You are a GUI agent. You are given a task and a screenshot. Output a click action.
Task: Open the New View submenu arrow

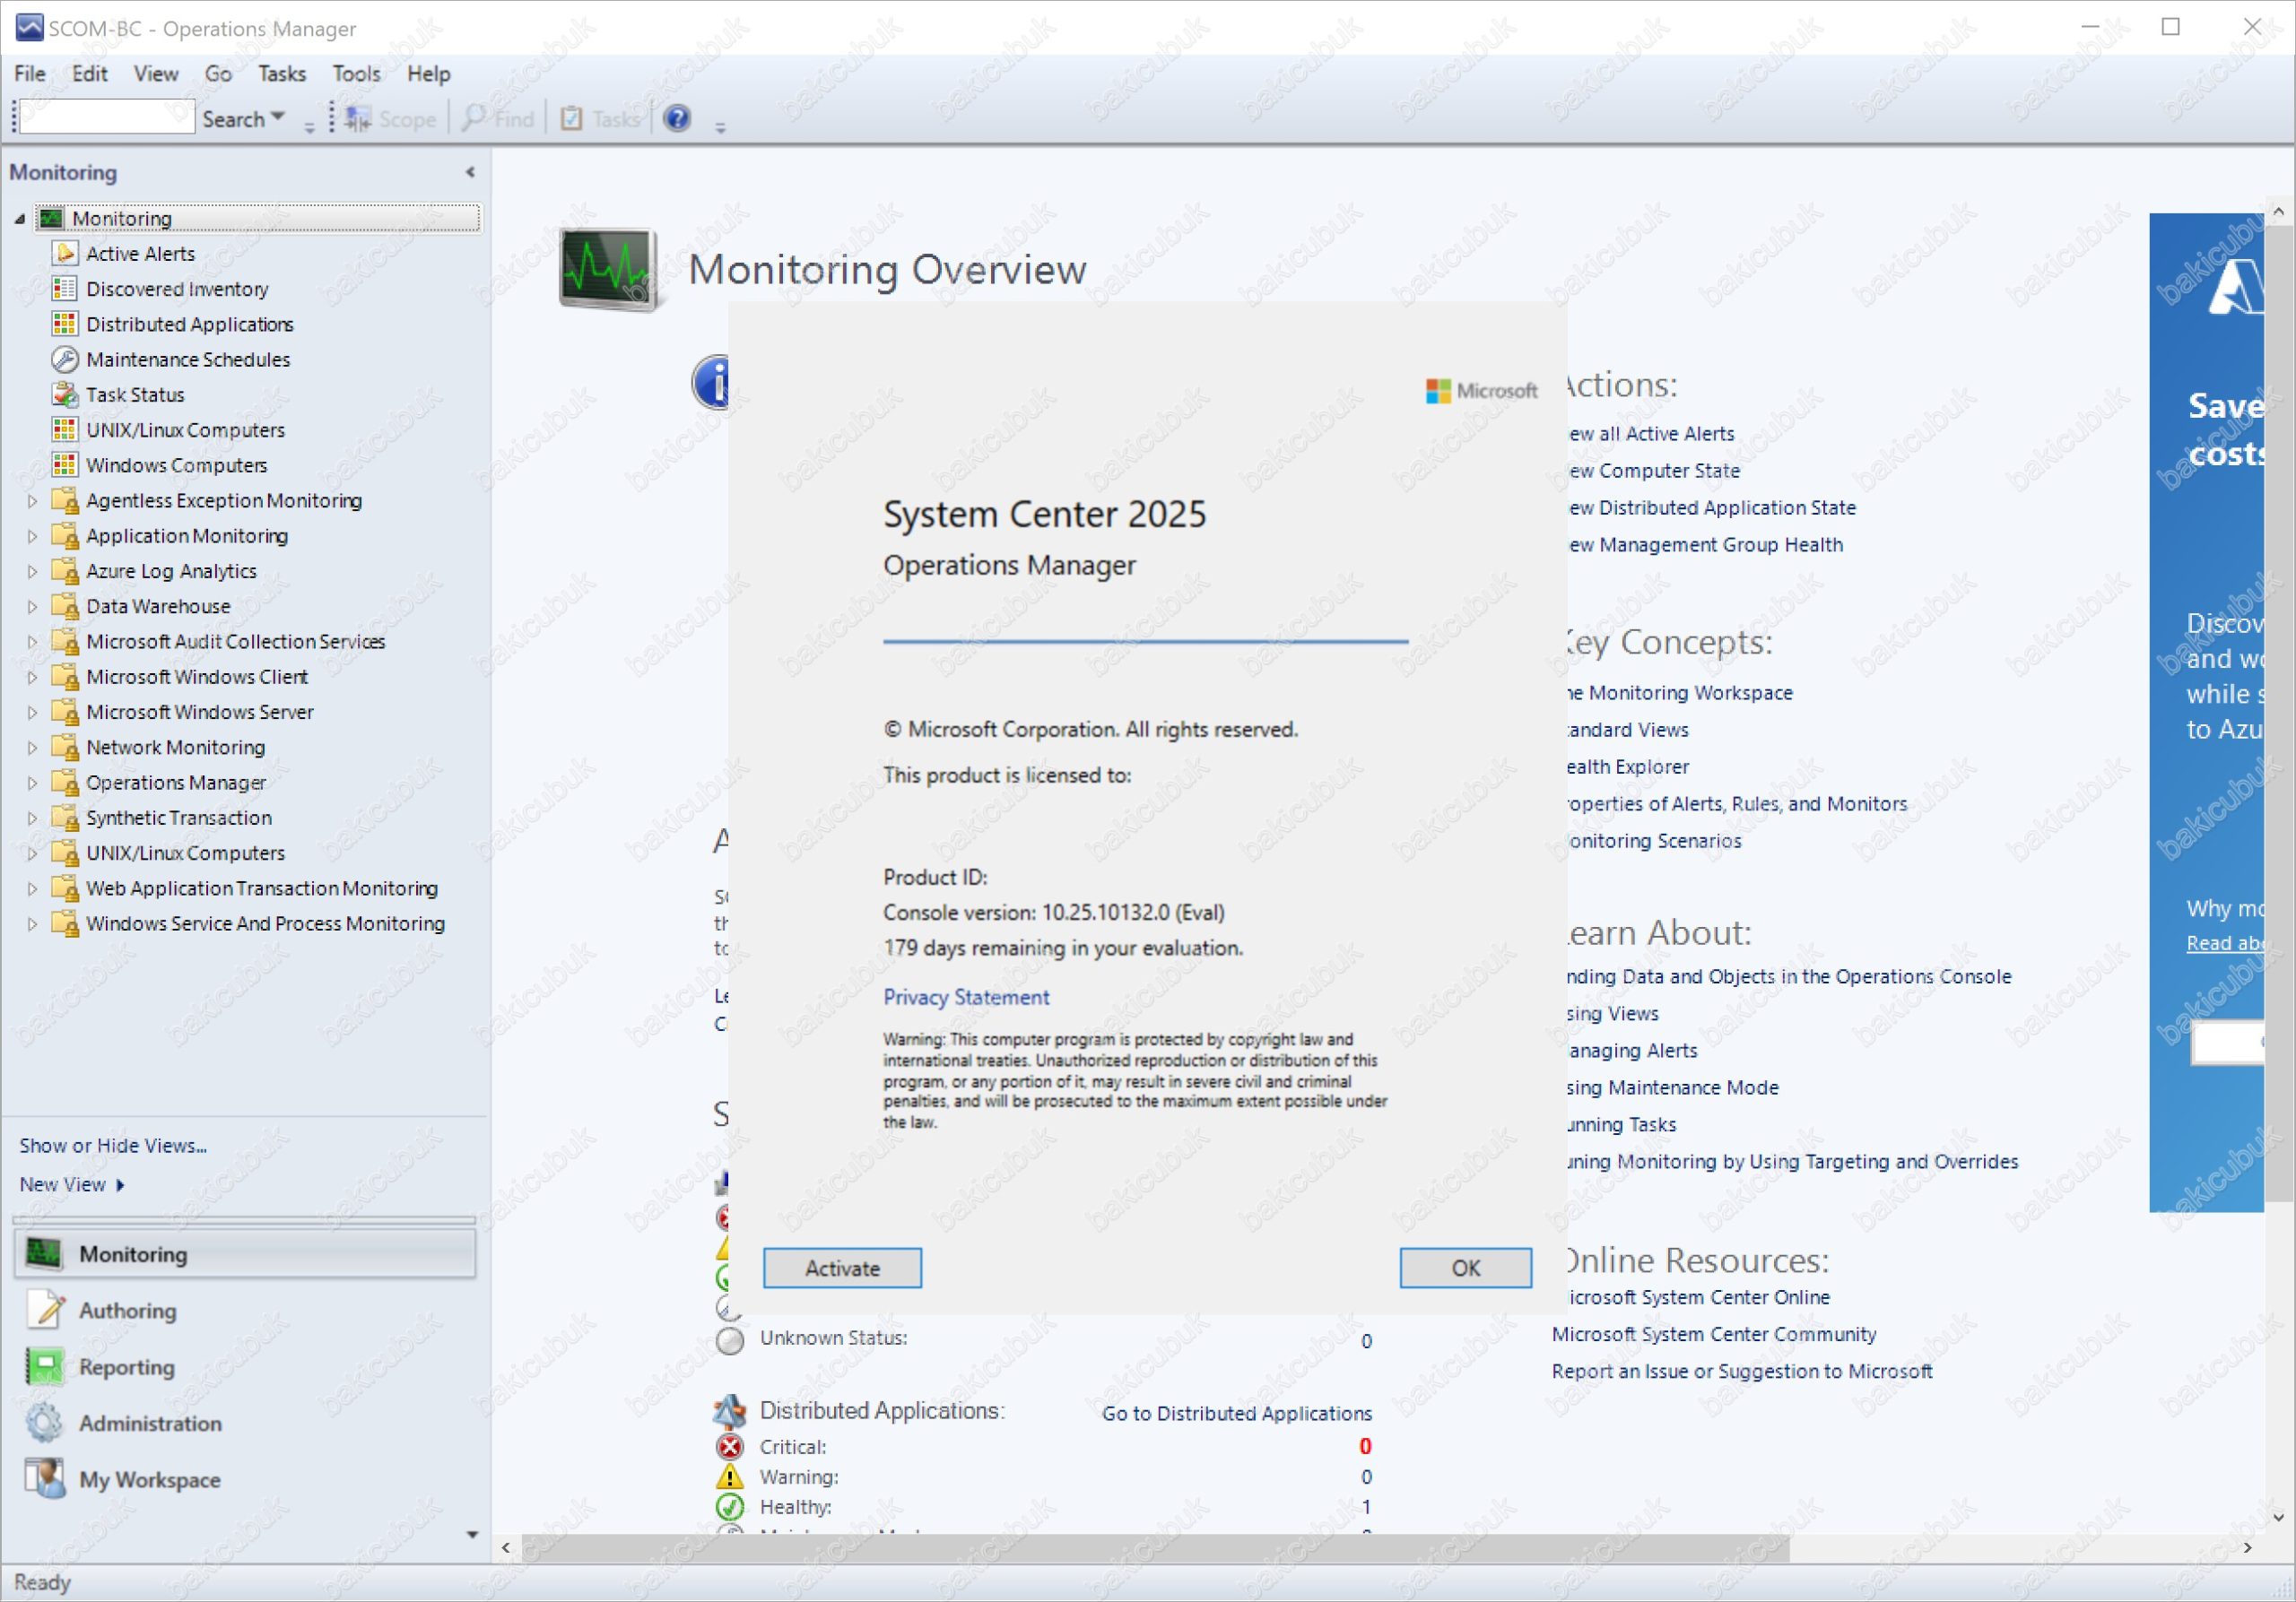tap(120, 1184)
